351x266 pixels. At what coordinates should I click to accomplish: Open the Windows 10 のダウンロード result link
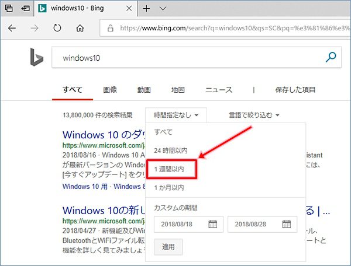tap(104, 135)
